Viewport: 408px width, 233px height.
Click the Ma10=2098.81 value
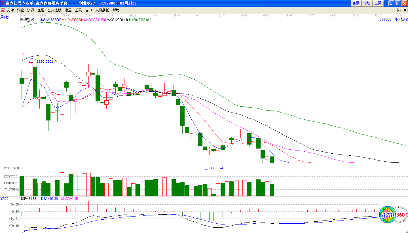pyautogui.click(x=72, y=20)
